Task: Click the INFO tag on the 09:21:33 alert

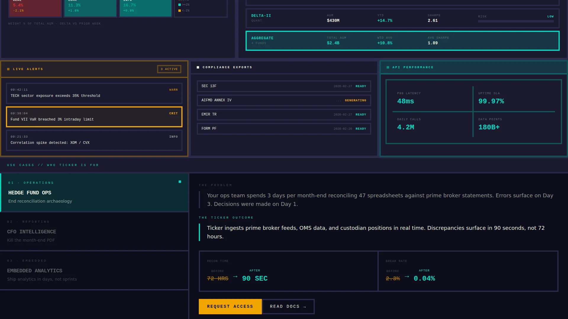Action: [173, 137]
